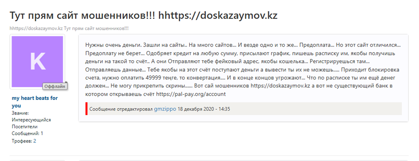Click the Сообщение отредактировал text
419x161 pixels.
(x=121, y=109)
